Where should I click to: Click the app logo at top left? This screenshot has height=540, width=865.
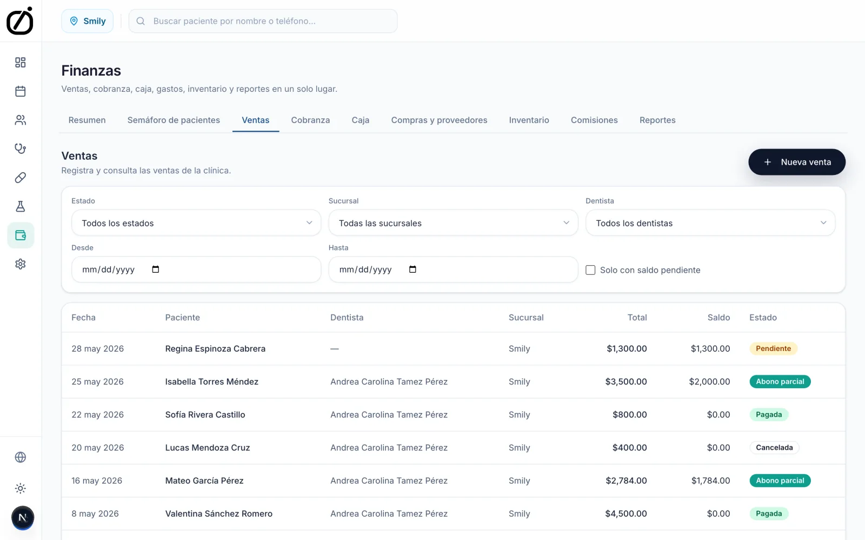20,21
